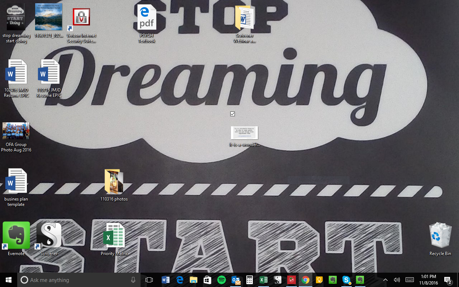This screenshot has width=459, height=287.
Task: Switch to Google Chrome in the taskbar
Action: [306, 280]
